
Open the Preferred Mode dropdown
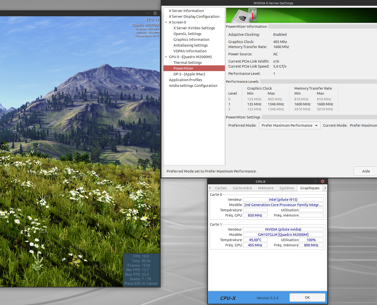click(x=290, y=125)
